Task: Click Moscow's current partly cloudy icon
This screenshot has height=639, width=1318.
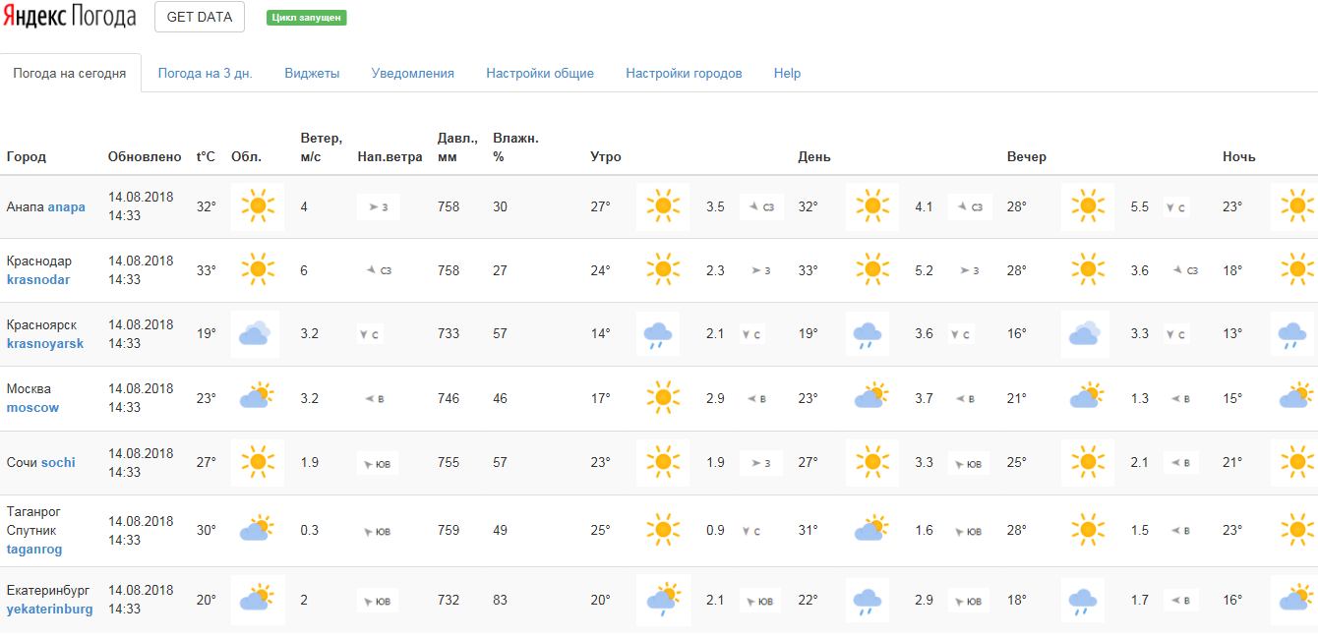Action: 255,398
